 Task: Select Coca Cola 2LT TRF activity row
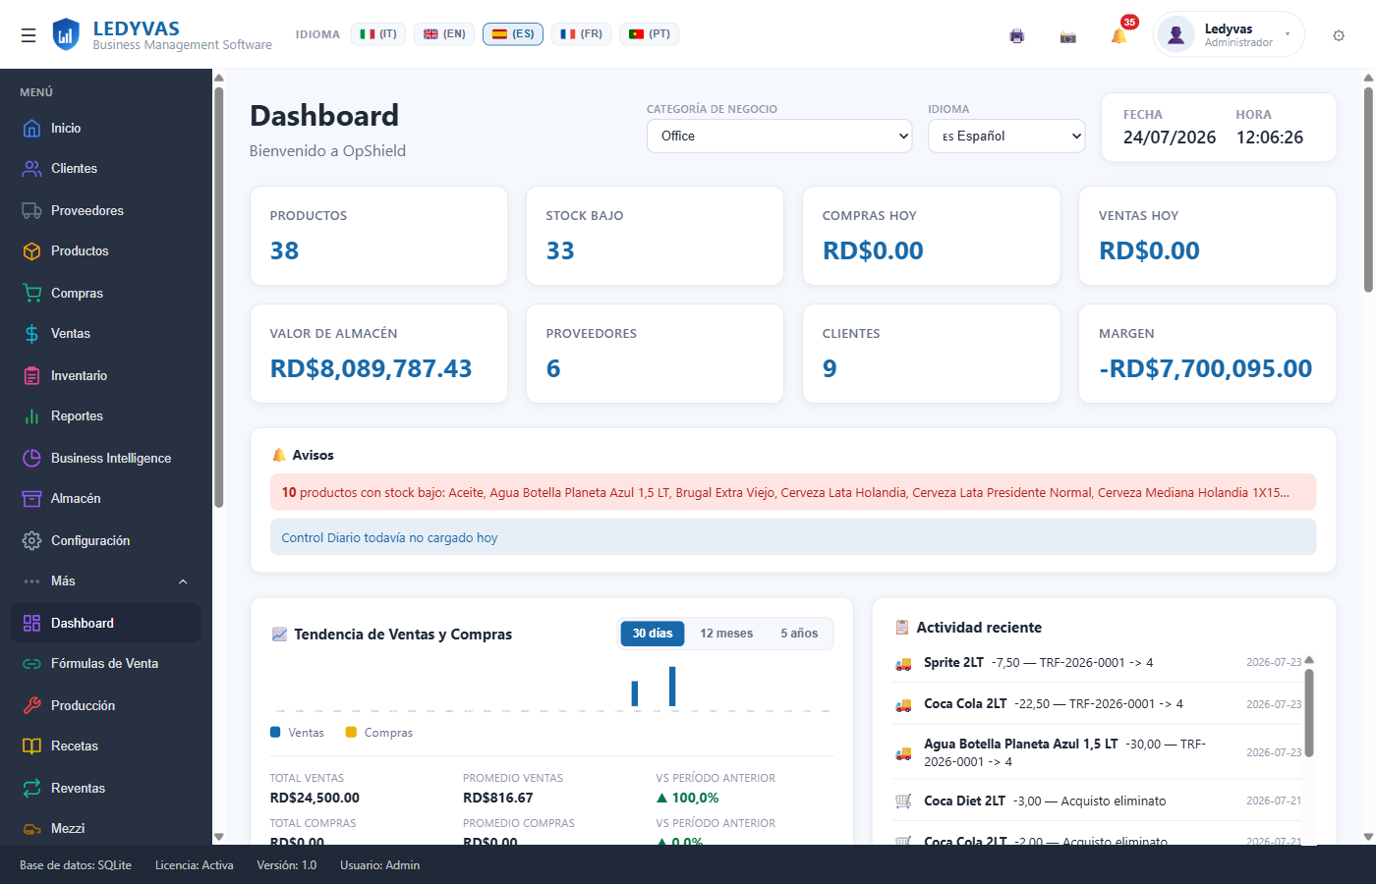pyautogui.click(x=1098, y=704)
